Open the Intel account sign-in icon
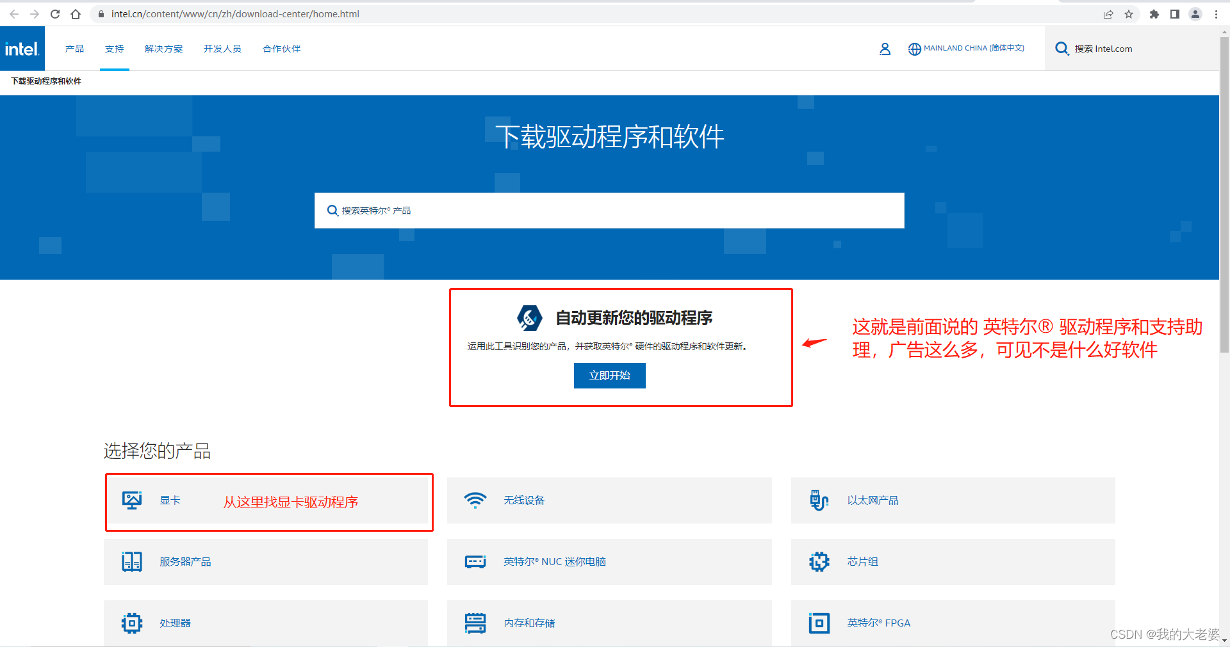 pos(885,49)
